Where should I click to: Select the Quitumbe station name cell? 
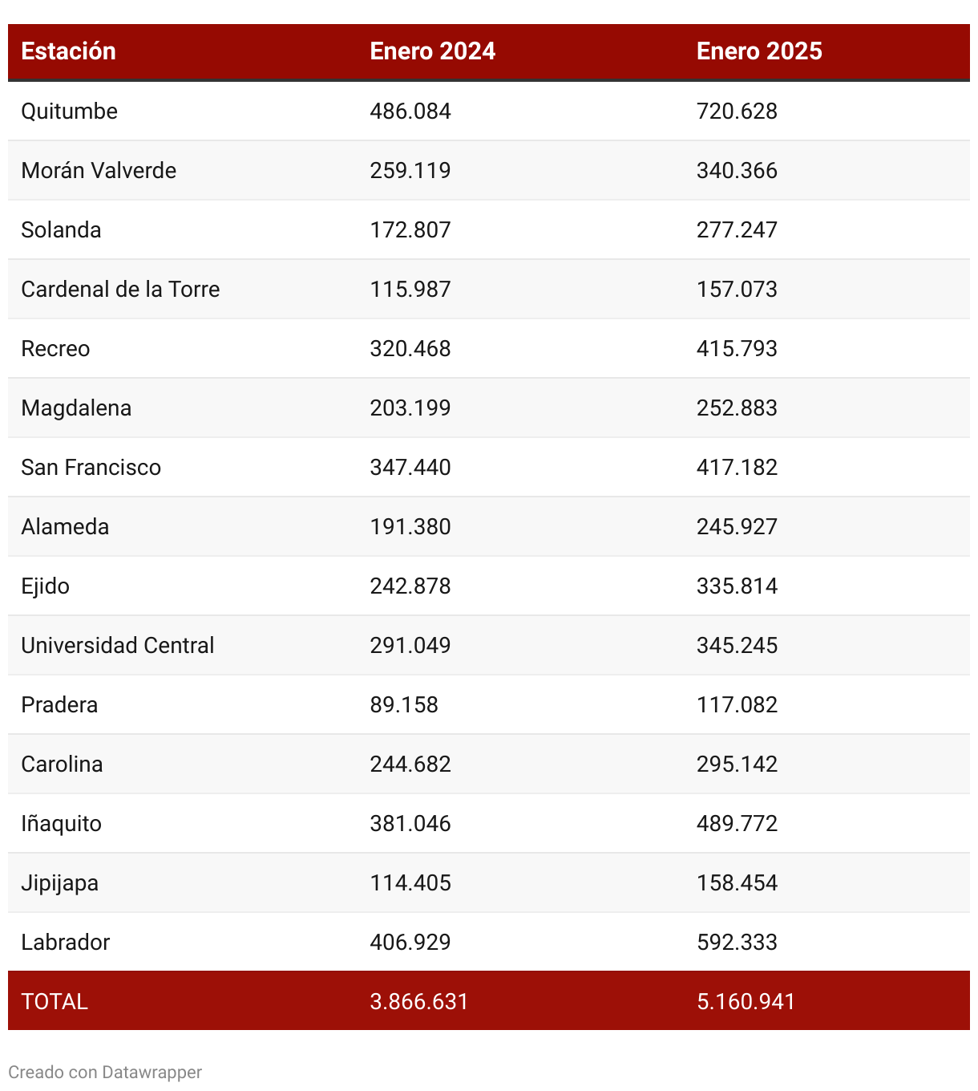tap(70, 111)
